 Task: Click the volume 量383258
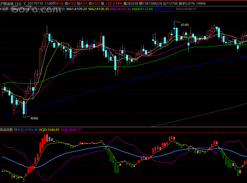tap(131, 4)
